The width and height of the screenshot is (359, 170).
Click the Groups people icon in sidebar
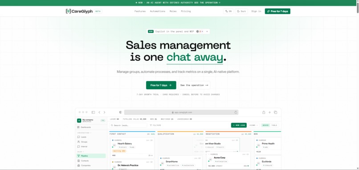coord(78,142)
